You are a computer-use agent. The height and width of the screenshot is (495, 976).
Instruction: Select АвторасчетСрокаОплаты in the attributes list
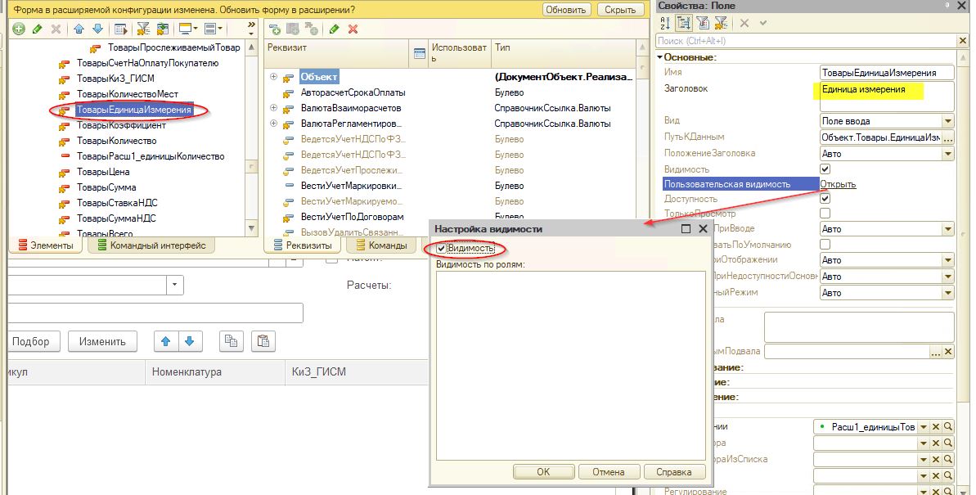[353, 92]
